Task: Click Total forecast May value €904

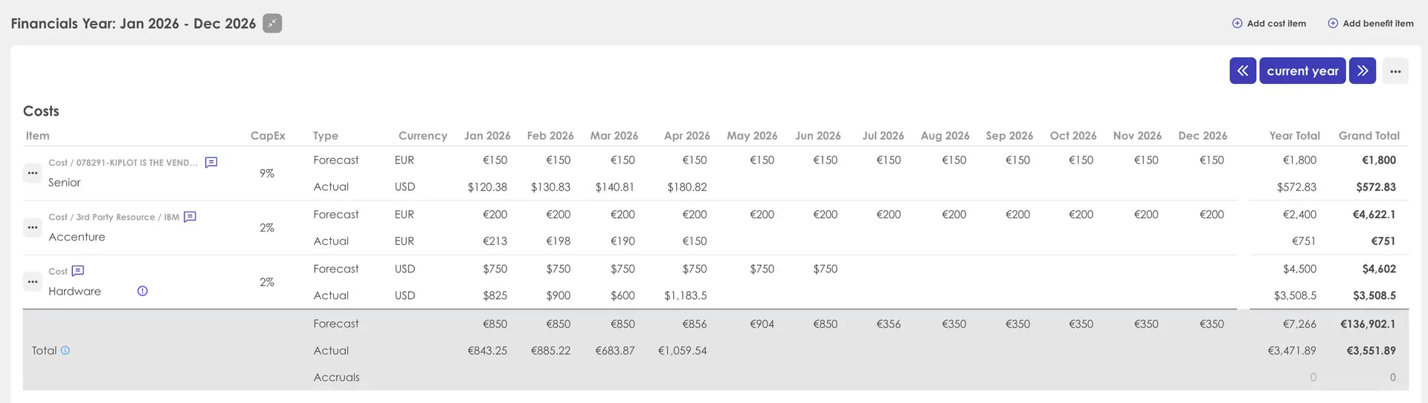Action: click(762, 324)
